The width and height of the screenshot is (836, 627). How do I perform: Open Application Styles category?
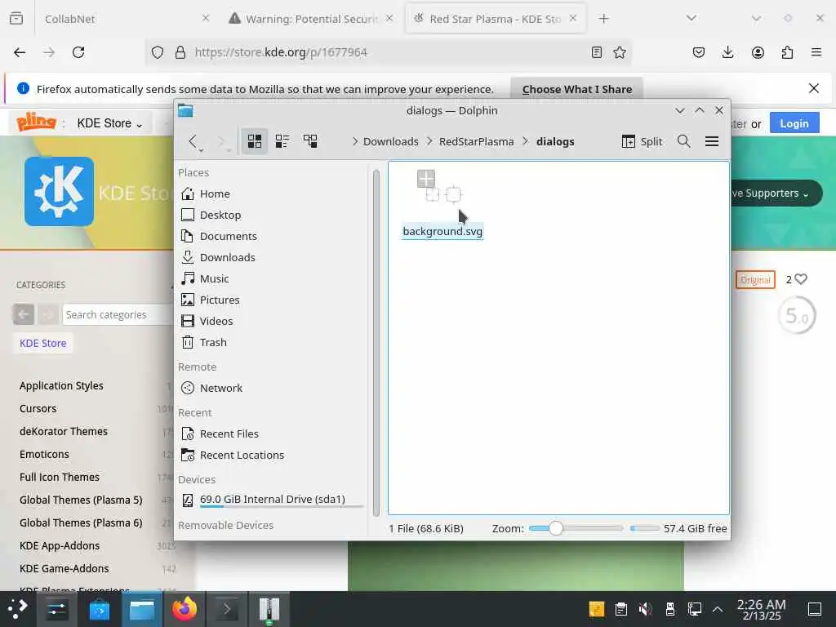tap(61, 385)
